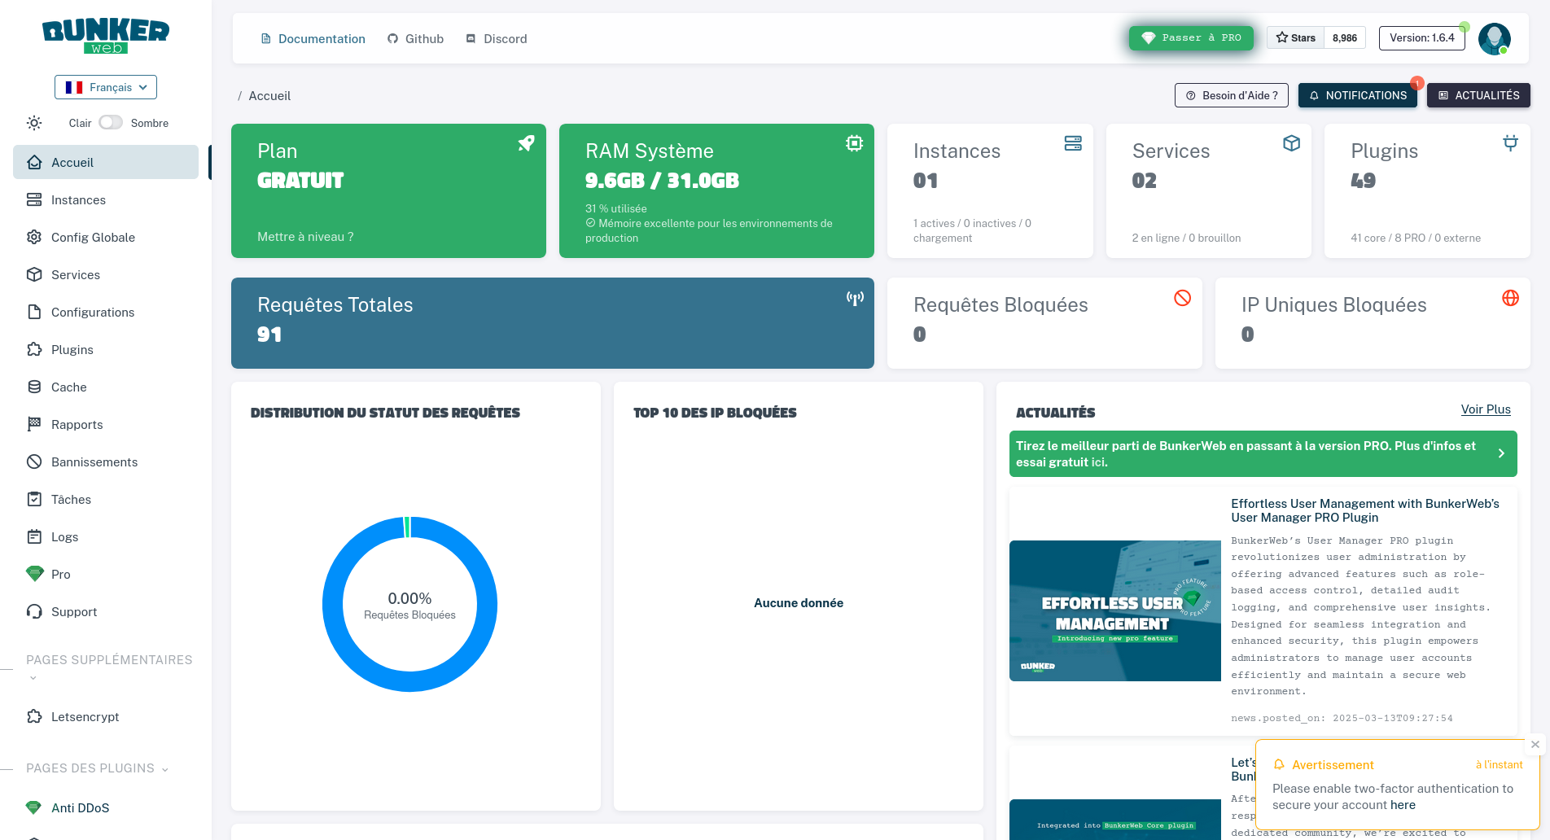The image size is (1550, 840).
Task: Collapse the Pages des Plugins section
Action: 165,768
